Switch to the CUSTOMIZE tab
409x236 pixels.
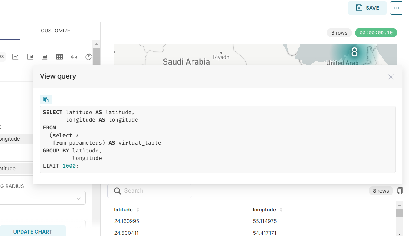point(55,31)
